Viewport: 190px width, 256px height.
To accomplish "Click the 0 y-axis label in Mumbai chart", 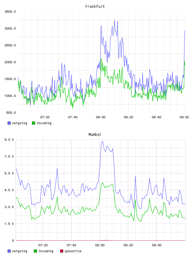I will (13, 241).
